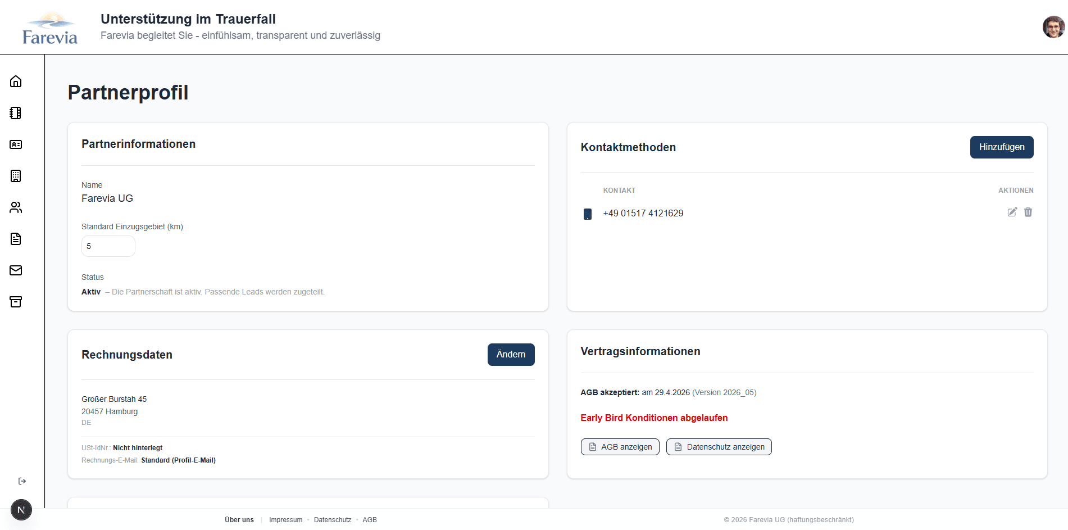Screen dimensions: 1068x530
Task: Click the 20457 Hamburg text
Action: tap(110, 411)
